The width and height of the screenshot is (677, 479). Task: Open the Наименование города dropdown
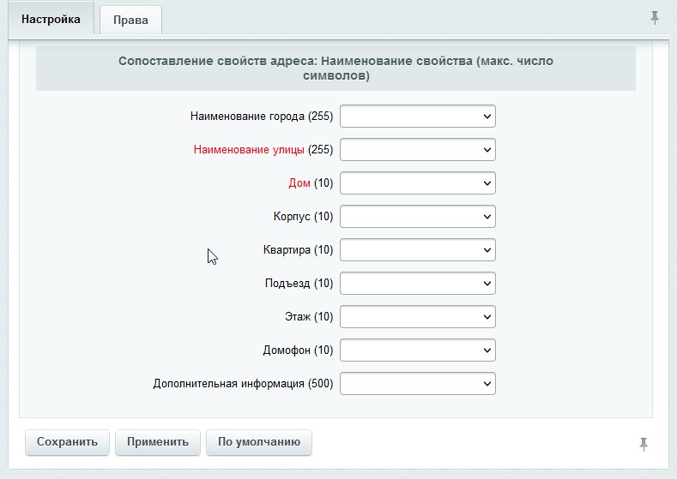click(x=418, y=116)
